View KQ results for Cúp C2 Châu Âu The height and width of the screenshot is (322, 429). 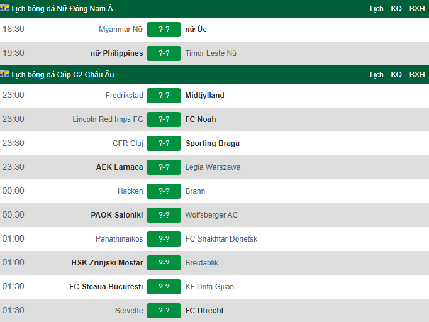pos(396,75)
